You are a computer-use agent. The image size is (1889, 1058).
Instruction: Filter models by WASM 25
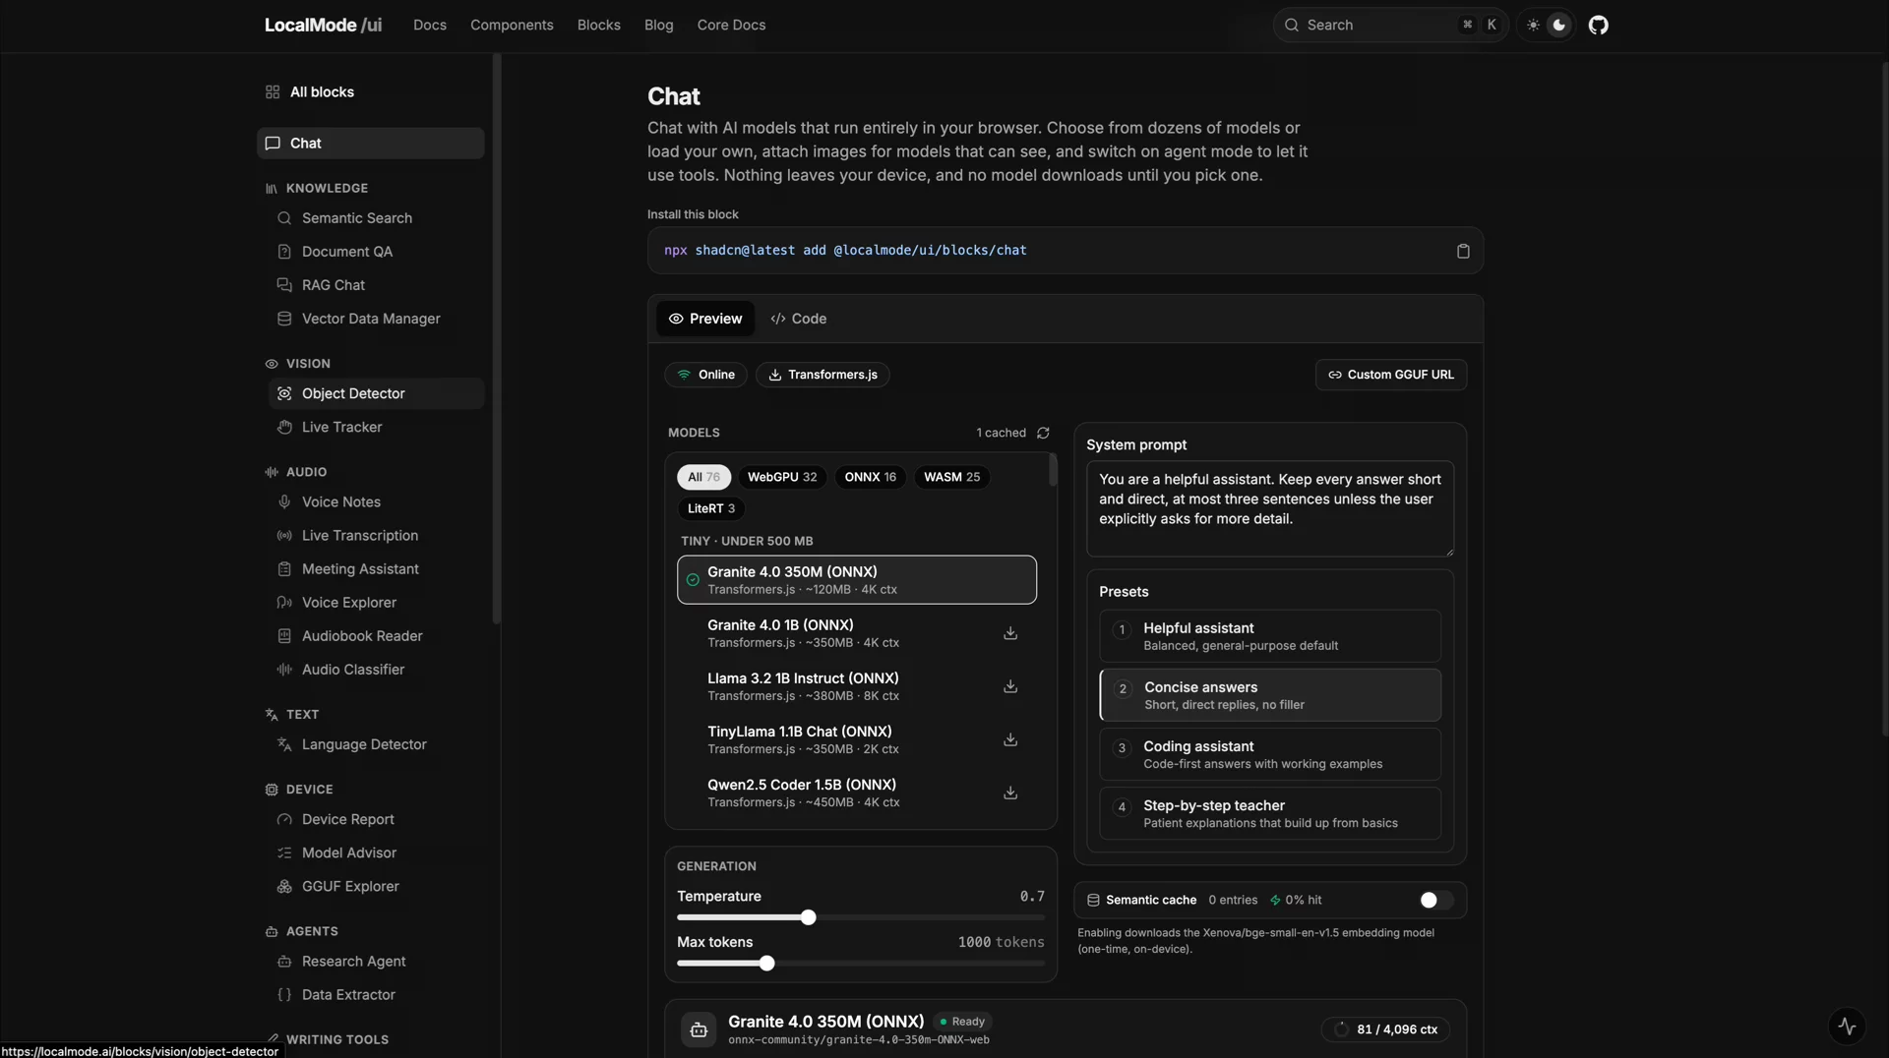pyautogui.click(x=951, y=477)
